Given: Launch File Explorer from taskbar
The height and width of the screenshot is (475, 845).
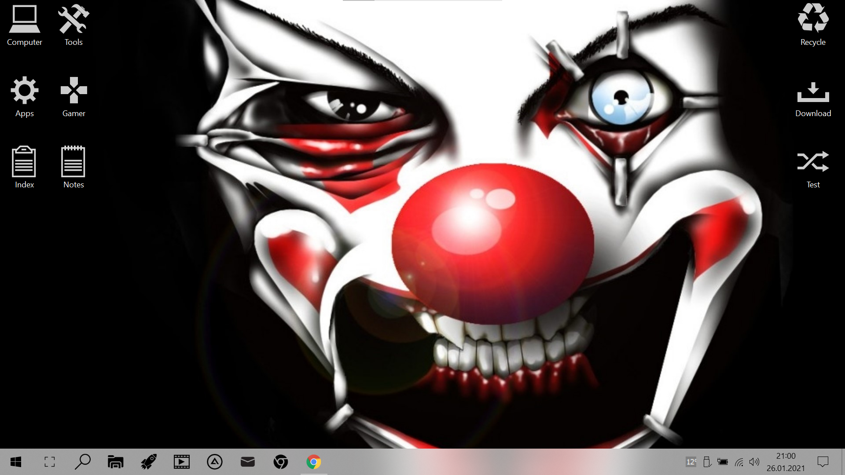Looking at the screenshot, I should [115, 462].
